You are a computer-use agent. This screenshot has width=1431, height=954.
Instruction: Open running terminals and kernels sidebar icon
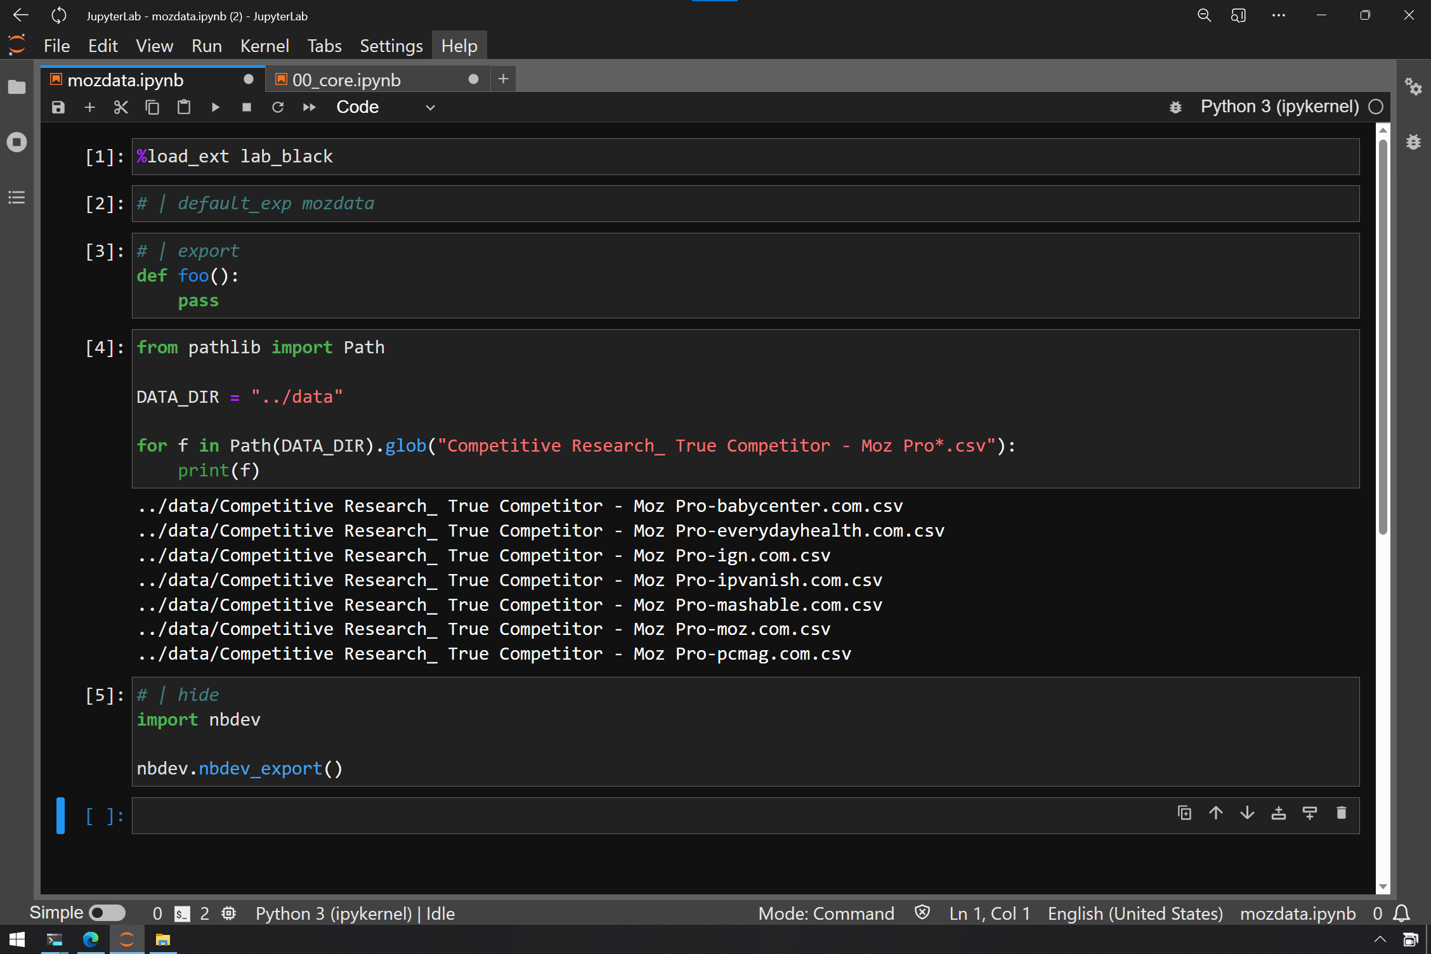(x=17, y=142)
